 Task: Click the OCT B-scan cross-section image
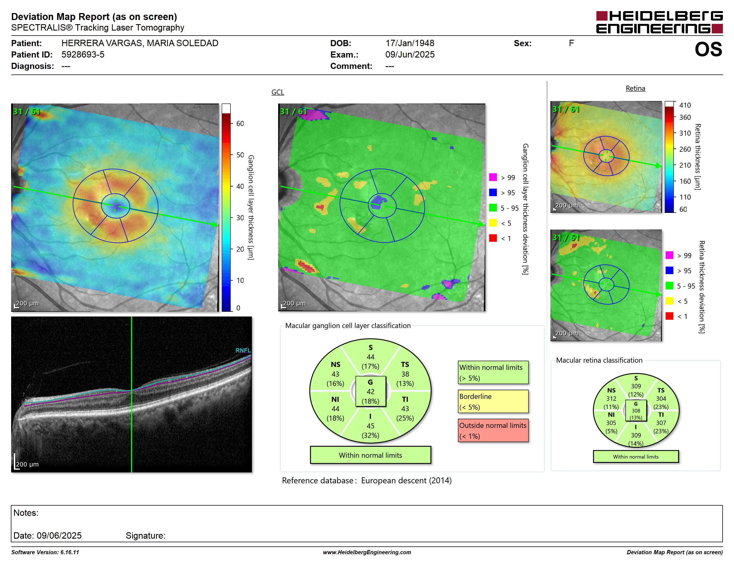point(132,394)
